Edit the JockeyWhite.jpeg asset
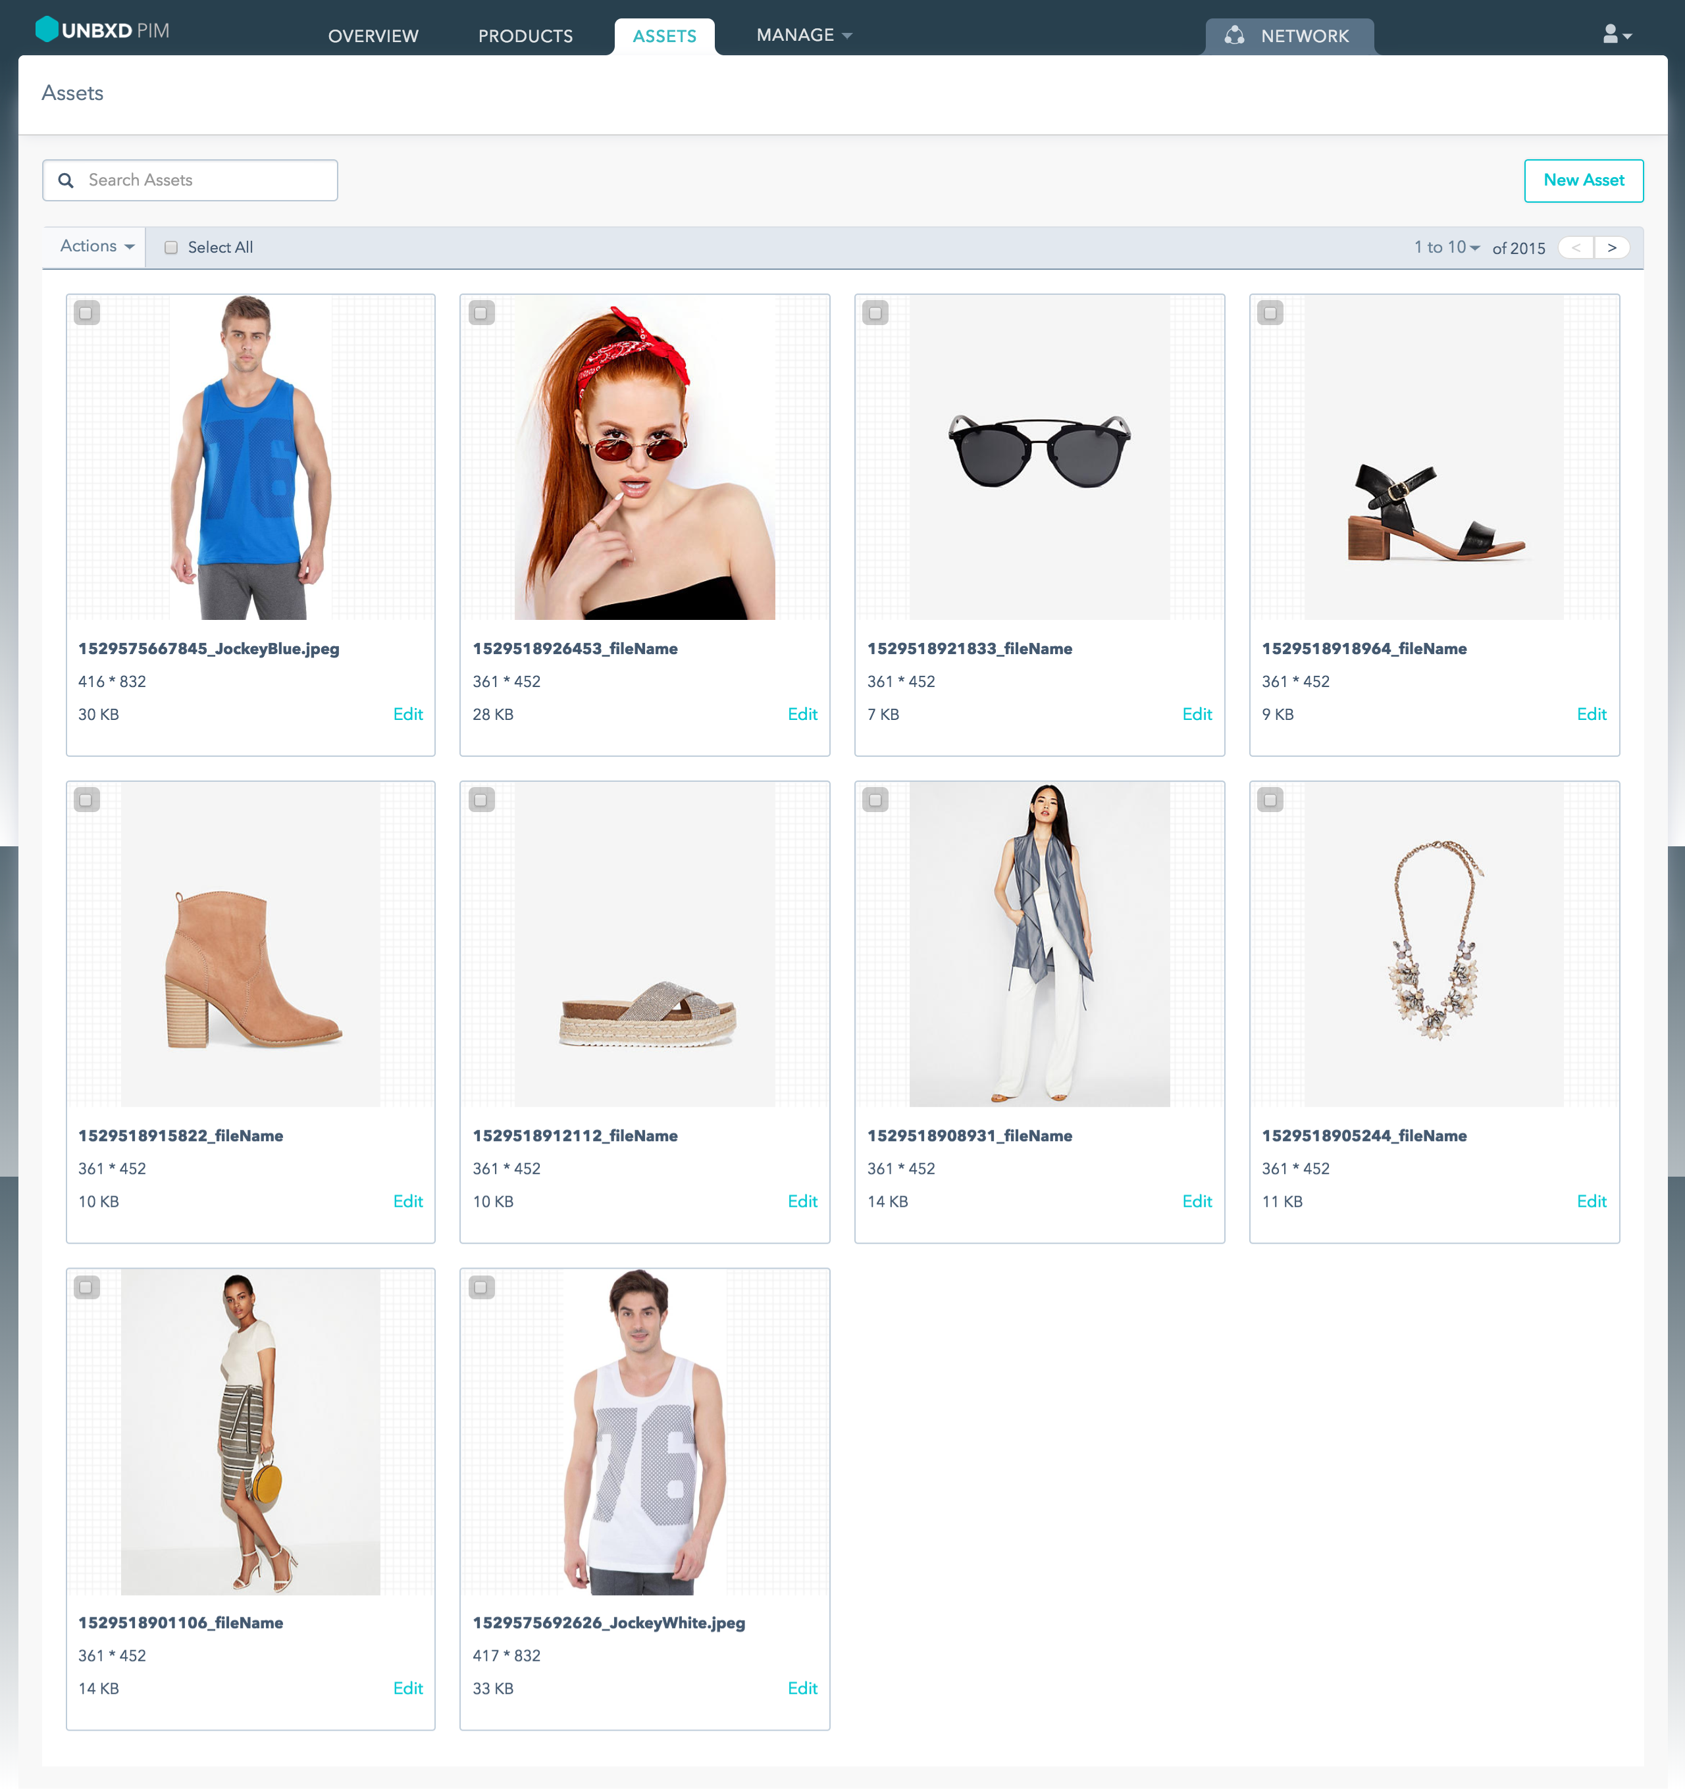 click(x=802, y=1688)
